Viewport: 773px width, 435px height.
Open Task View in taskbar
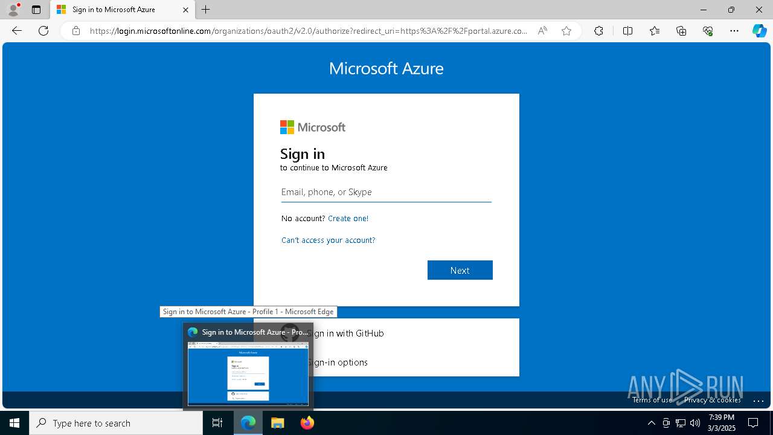point(217,423)
